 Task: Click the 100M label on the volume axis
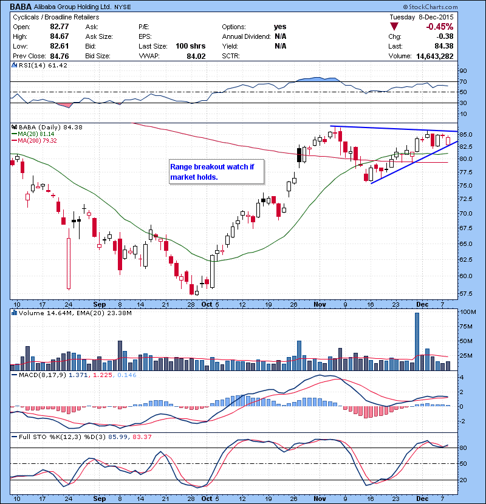468,312
